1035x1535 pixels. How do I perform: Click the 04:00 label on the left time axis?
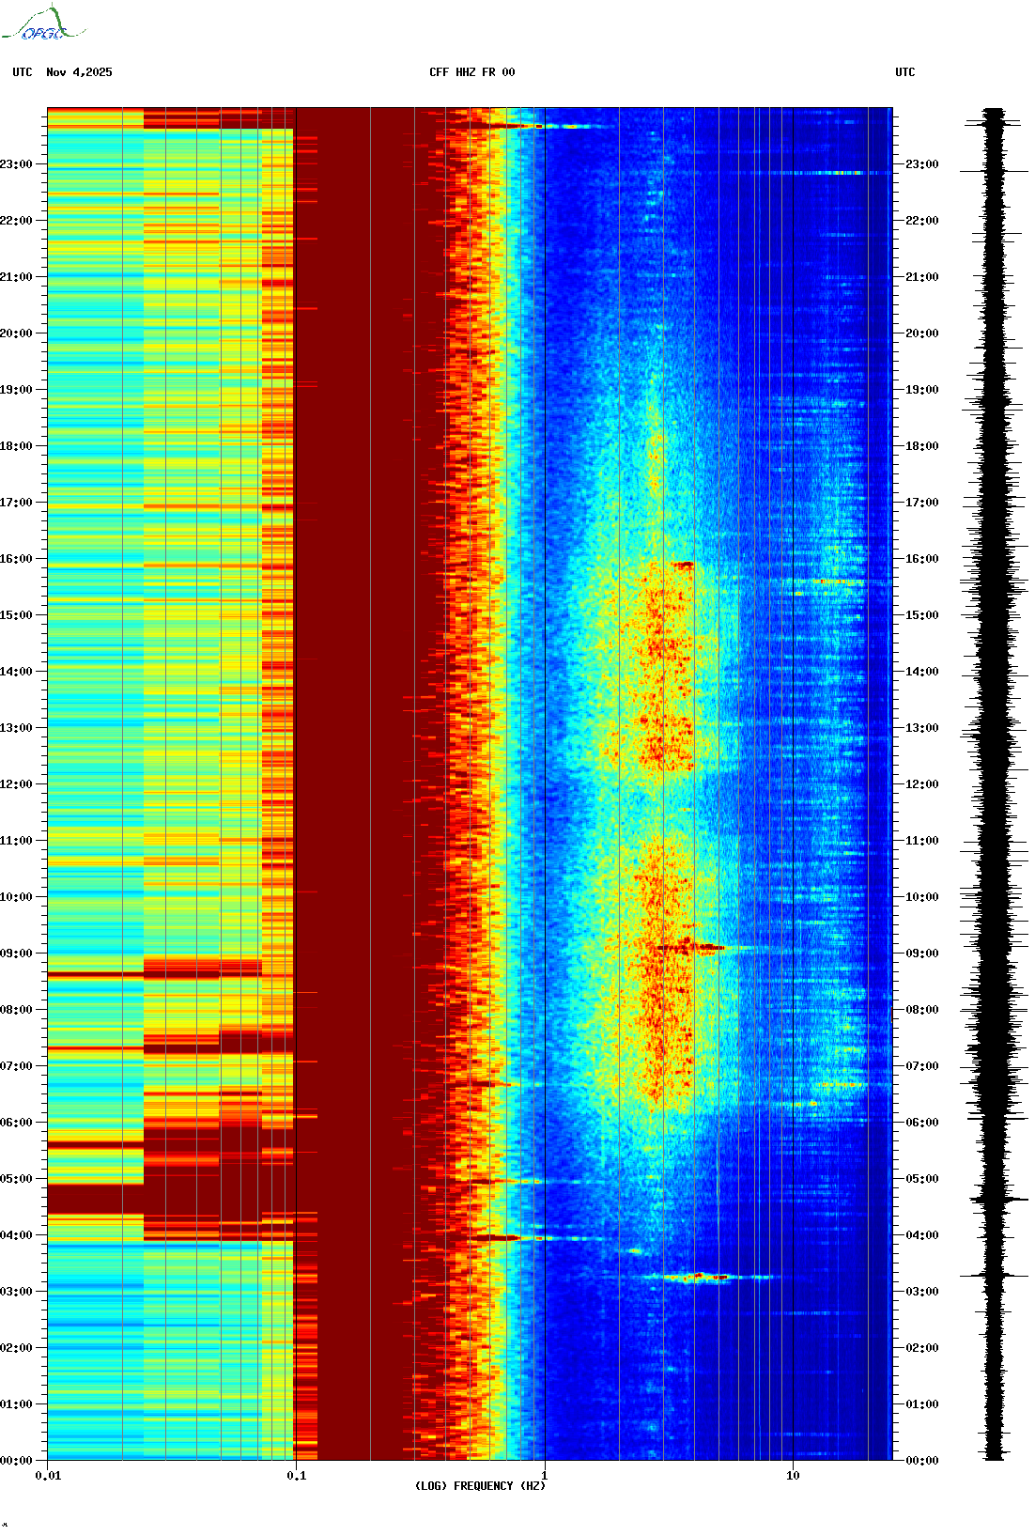pos(16,1235)
